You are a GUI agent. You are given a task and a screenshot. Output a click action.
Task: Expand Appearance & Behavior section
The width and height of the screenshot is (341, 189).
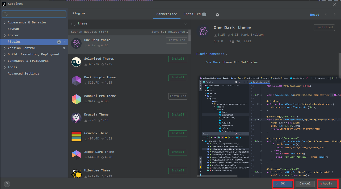(x=5, y=23)
